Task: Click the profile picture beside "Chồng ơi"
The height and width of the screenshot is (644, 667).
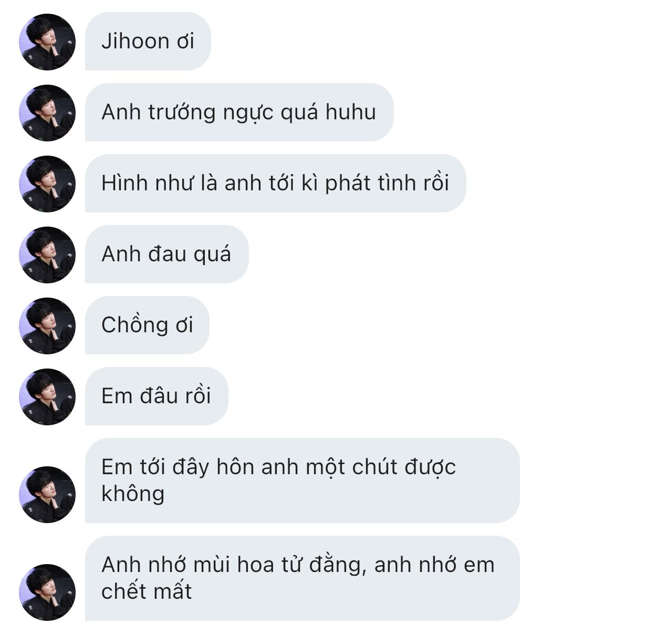Action: pyautogui.click(x=47, y=326)
